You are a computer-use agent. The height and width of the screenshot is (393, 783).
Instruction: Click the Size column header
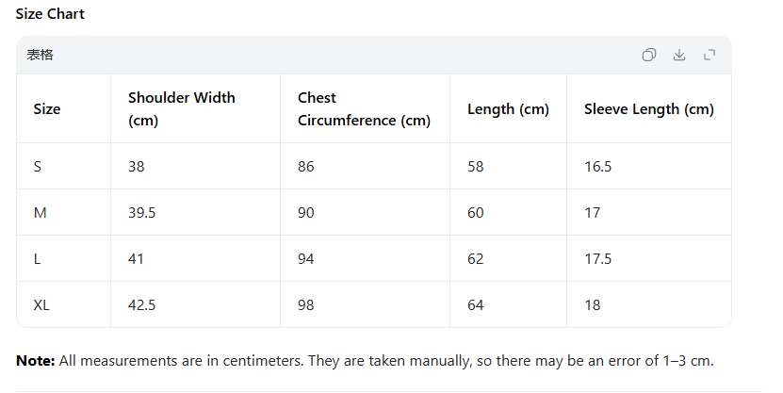pyautogui.click(x=47, y=109)
